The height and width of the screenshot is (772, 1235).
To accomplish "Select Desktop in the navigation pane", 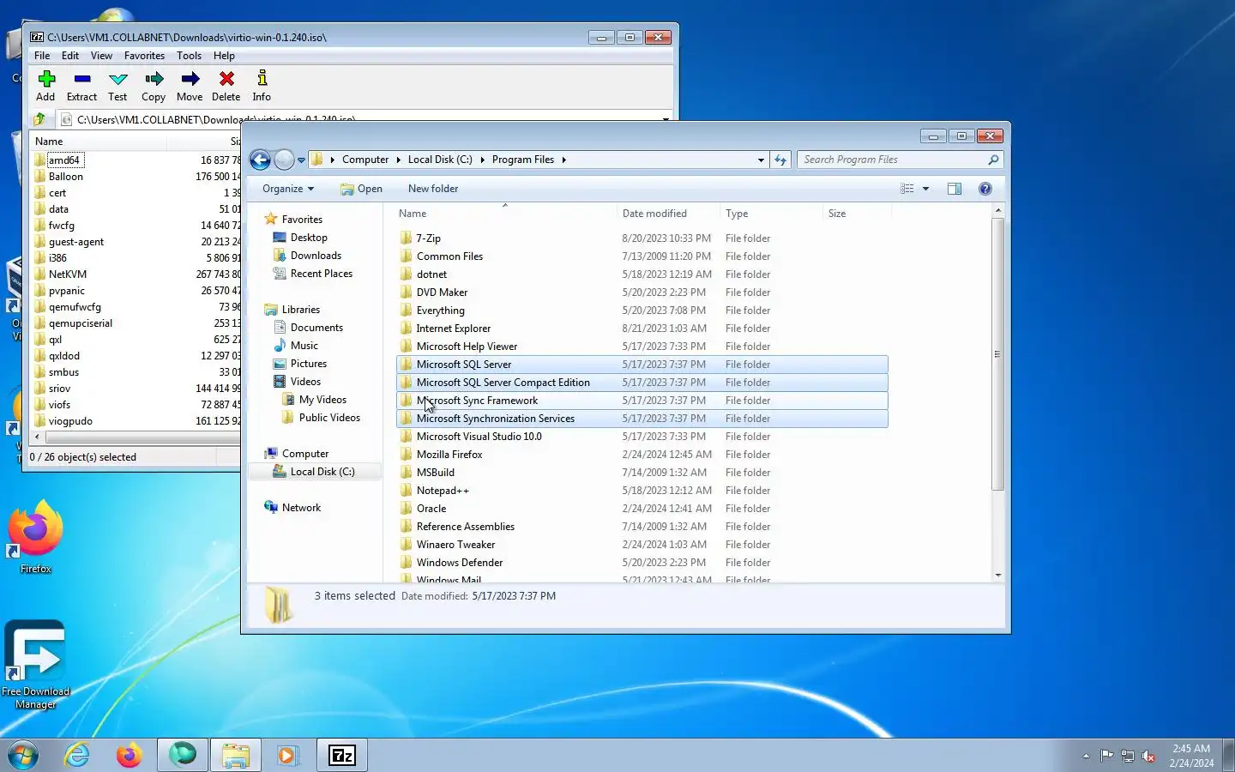I will tap(309, 238).
